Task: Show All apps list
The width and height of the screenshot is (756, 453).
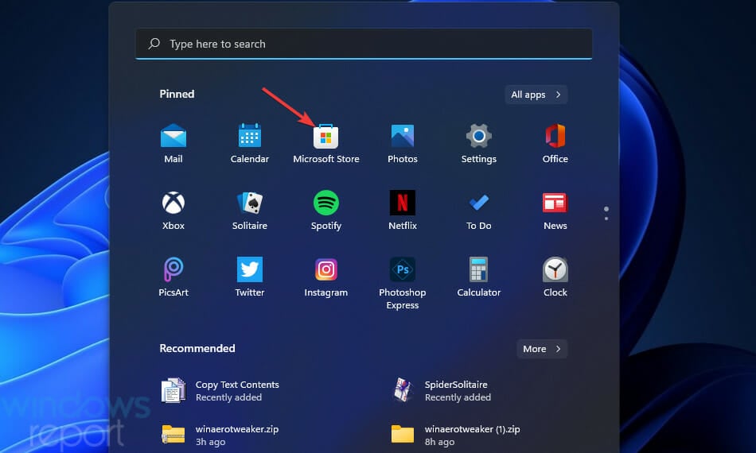Action: tap(536, 95)
